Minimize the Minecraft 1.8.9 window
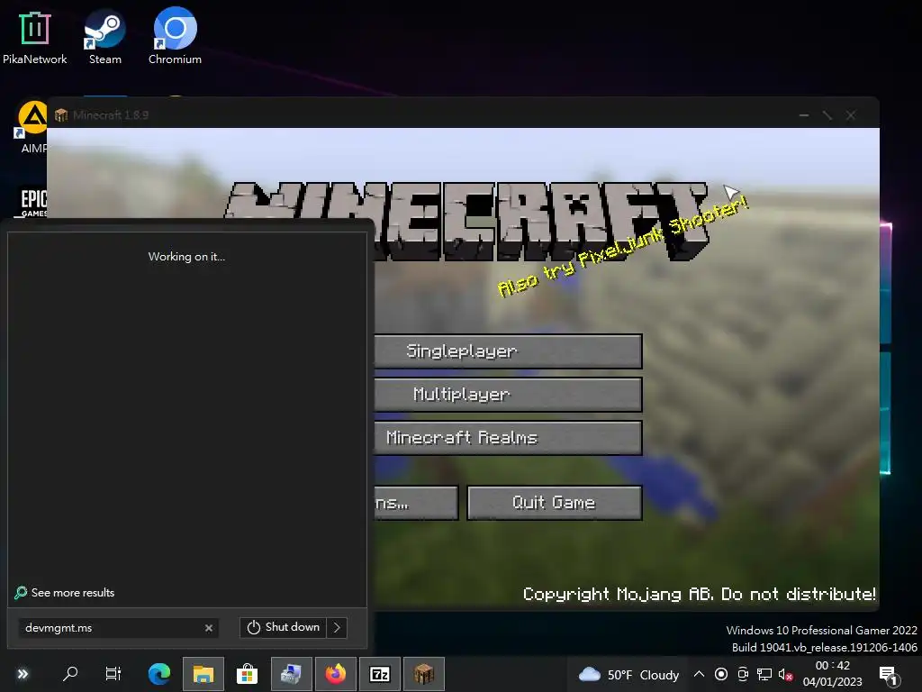922x692 pixels. (x=804, y=115)
